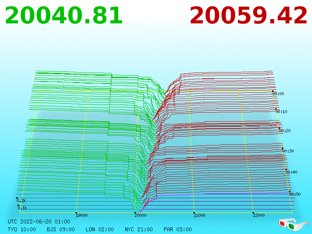Click the 20000 price axis label
The height and width of the screenshot is (234, 312).
[x=140, y=215]
